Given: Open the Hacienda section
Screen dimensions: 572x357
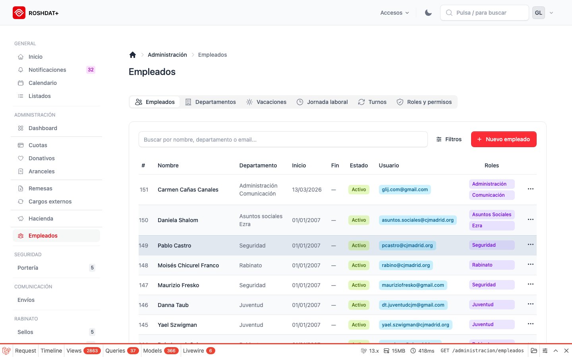Looking at the screenshot, I should coord(41,219).
